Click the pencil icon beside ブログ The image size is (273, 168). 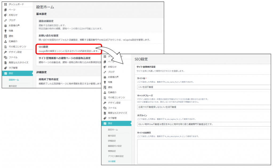pyautogui.click(x=5, y=20)
